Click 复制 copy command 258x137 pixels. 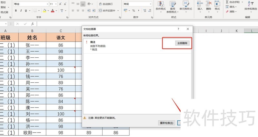[3, 7]
